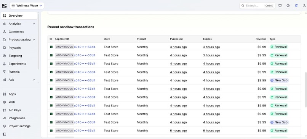The image size is (307, 139).
Task: Open user c040 link purchased 6 hours ago
Action: (85, 131)
